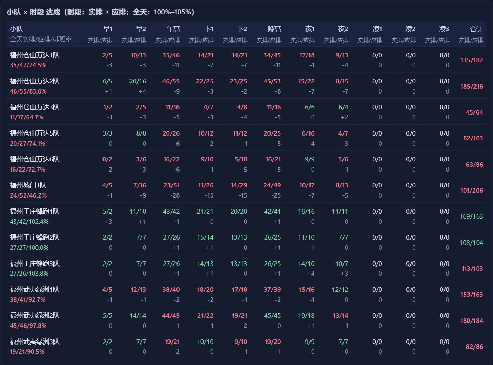Click 午高 cell 43/42 for 王庄蜂跑1队

(x=171, y=212)
